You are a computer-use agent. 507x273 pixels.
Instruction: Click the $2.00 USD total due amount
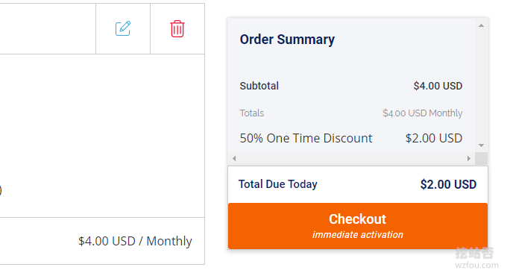click(448, 184)
